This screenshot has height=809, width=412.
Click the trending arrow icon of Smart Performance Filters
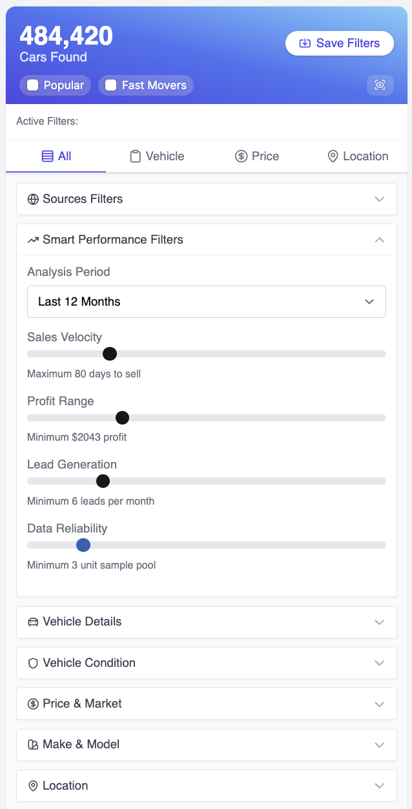33,240
